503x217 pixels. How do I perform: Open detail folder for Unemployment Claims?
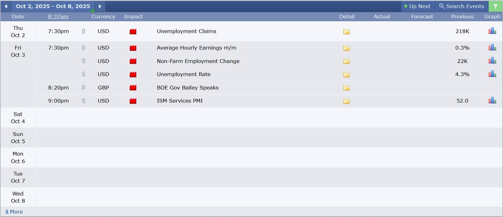pos(346,31)
